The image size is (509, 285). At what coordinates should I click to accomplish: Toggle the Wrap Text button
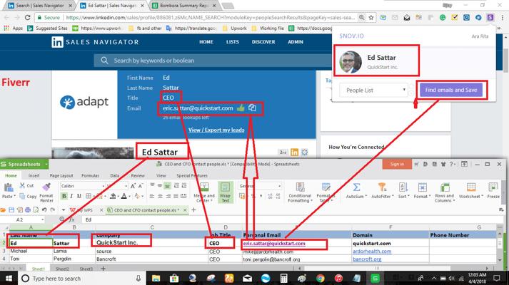[x=226, y=191]
